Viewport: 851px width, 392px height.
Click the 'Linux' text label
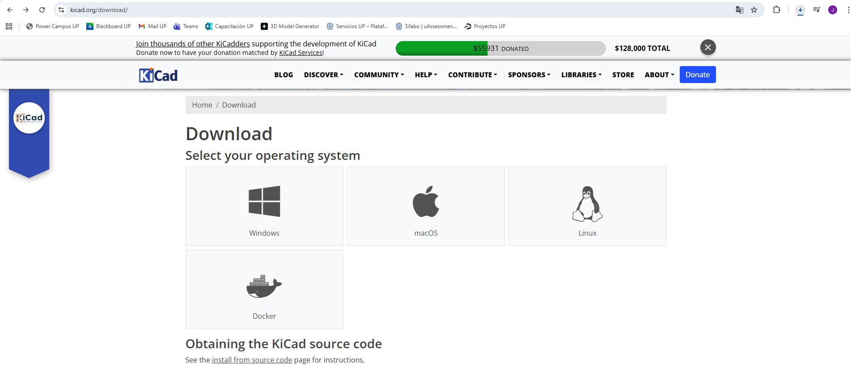point(587,233)
